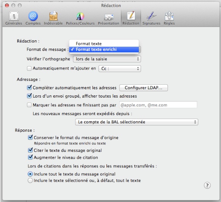Click the help question mark button

pos(207,185)
